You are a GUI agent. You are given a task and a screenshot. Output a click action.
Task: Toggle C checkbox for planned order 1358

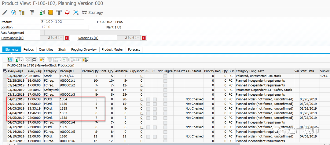155,118
